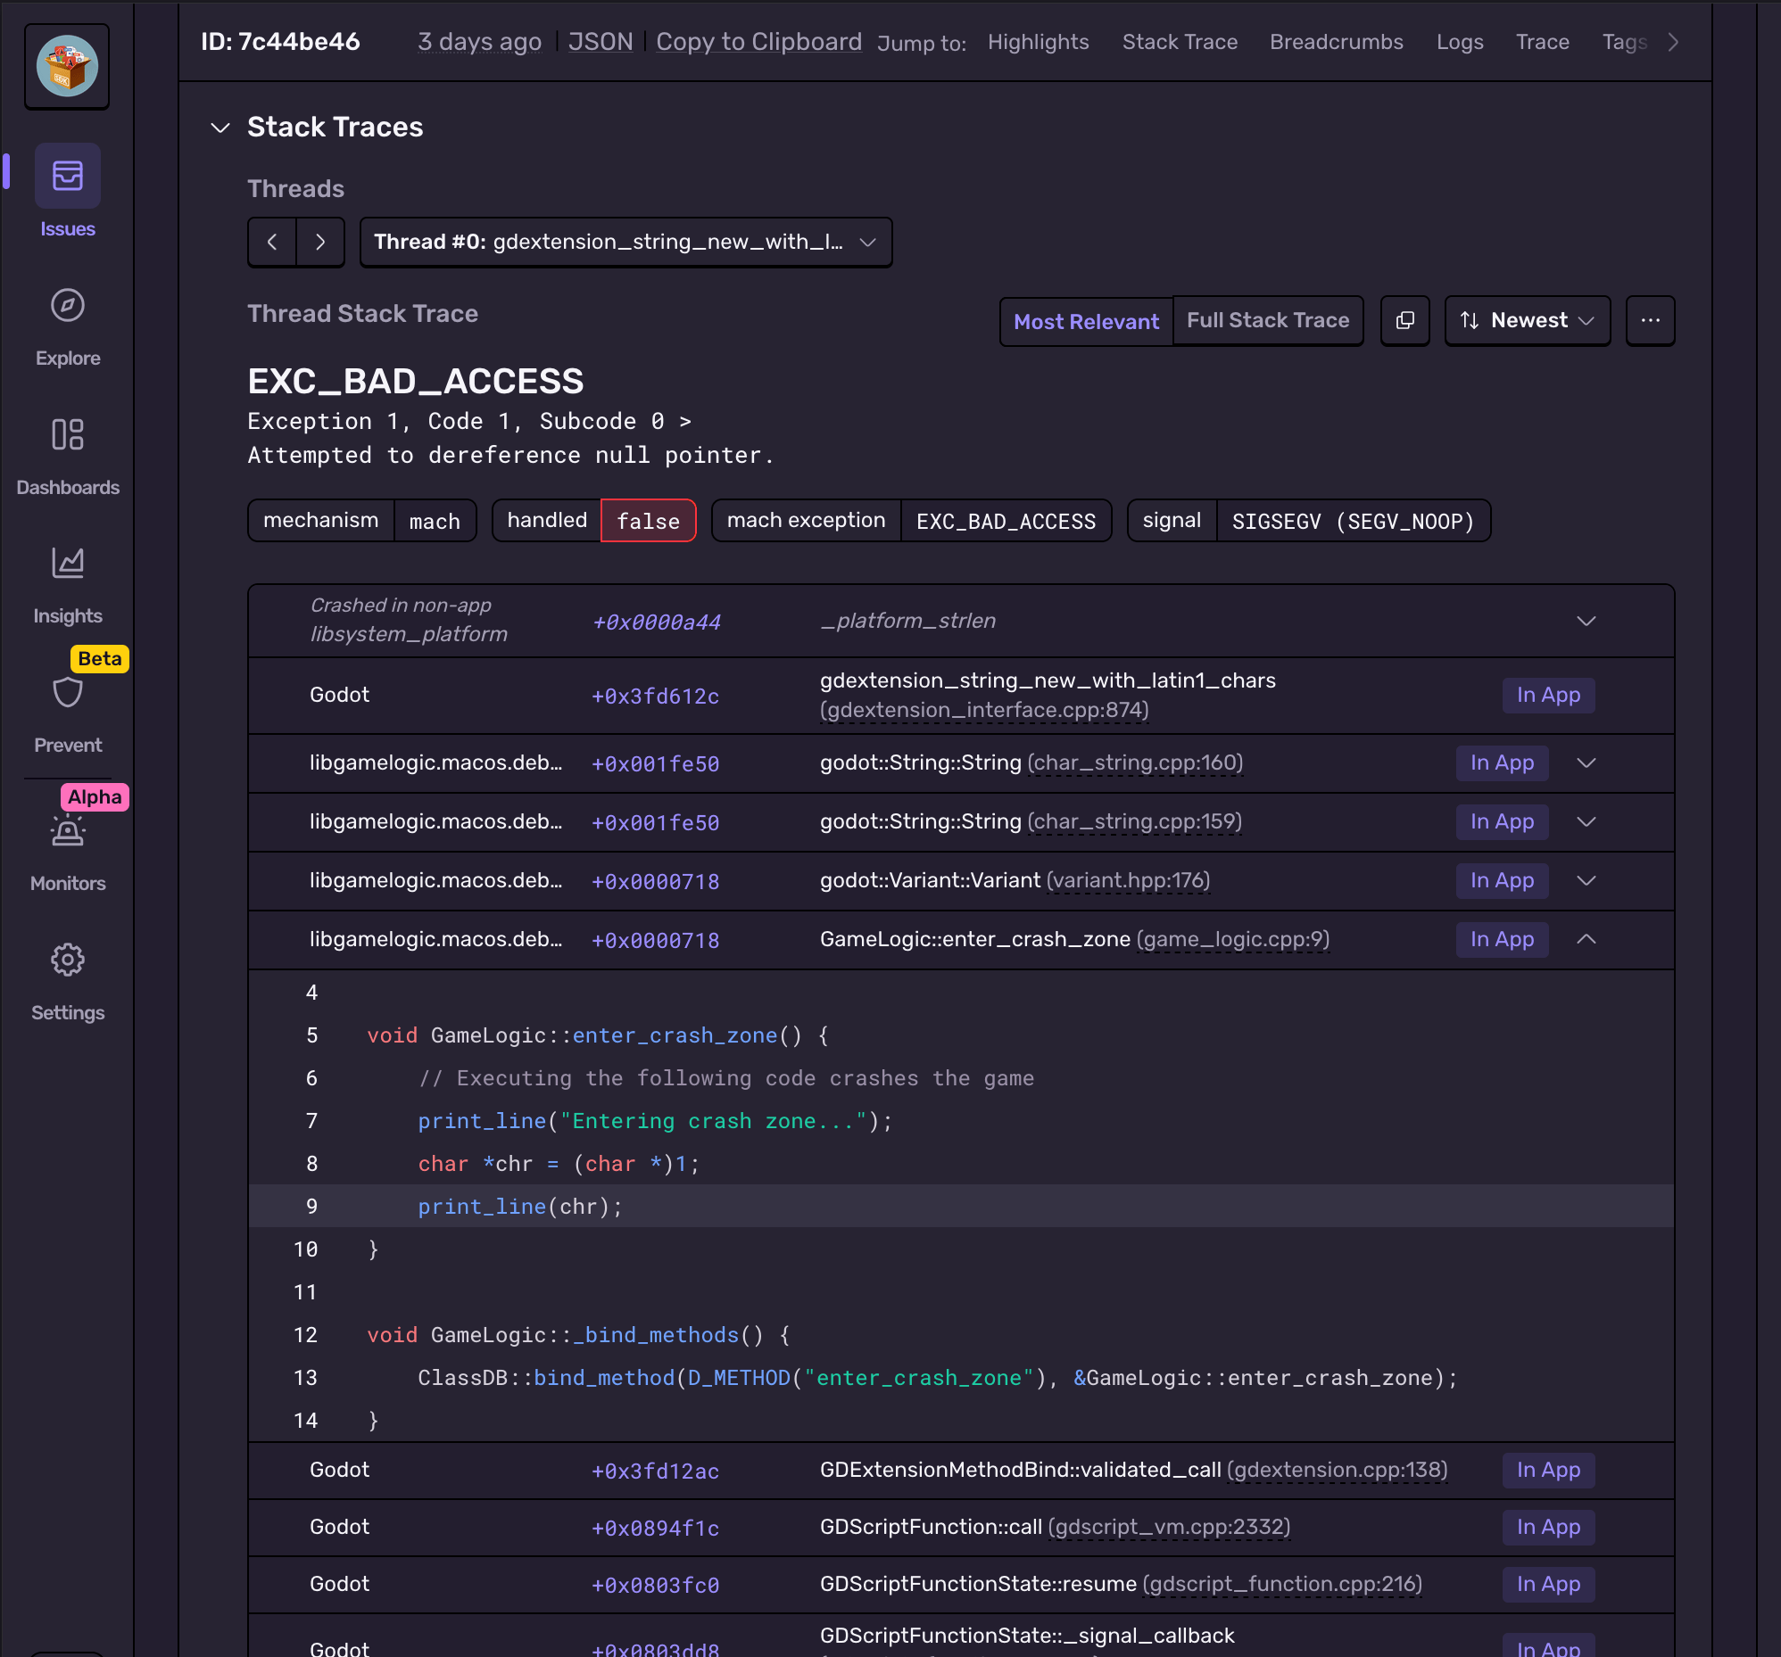This screenshot has height=1657, width=1781.
Task: Jump to the Breadcrumbs section
Action: 1335,42
